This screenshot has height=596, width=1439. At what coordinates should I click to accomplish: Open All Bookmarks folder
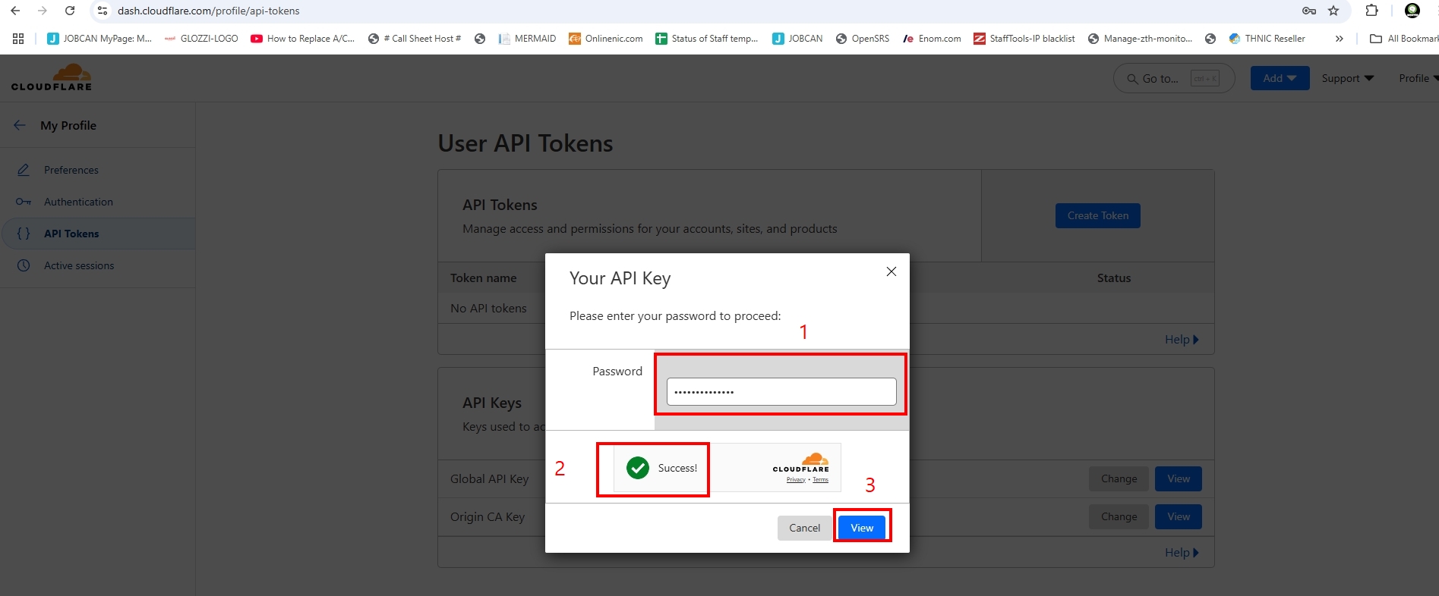point(1404,39)
